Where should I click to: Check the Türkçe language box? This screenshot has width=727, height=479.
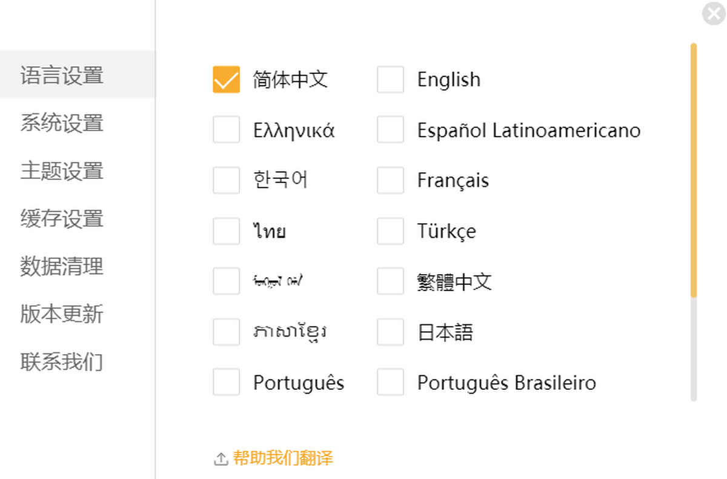click(x=390, y=231)
